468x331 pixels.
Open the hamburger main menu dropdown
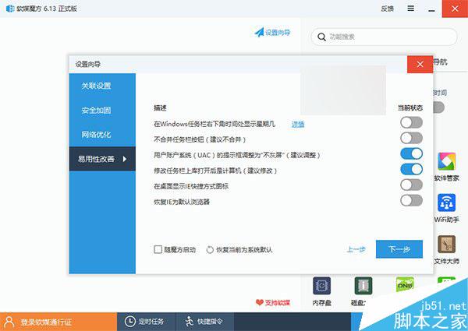[410, 9]
